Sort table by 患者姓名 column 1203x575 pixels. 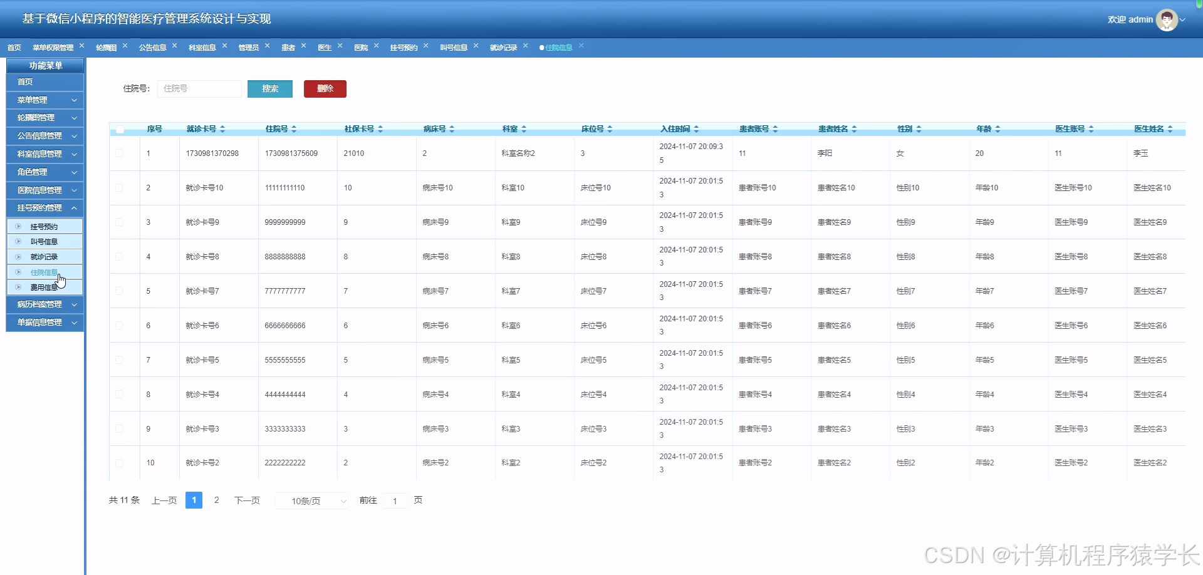point(854,129)
